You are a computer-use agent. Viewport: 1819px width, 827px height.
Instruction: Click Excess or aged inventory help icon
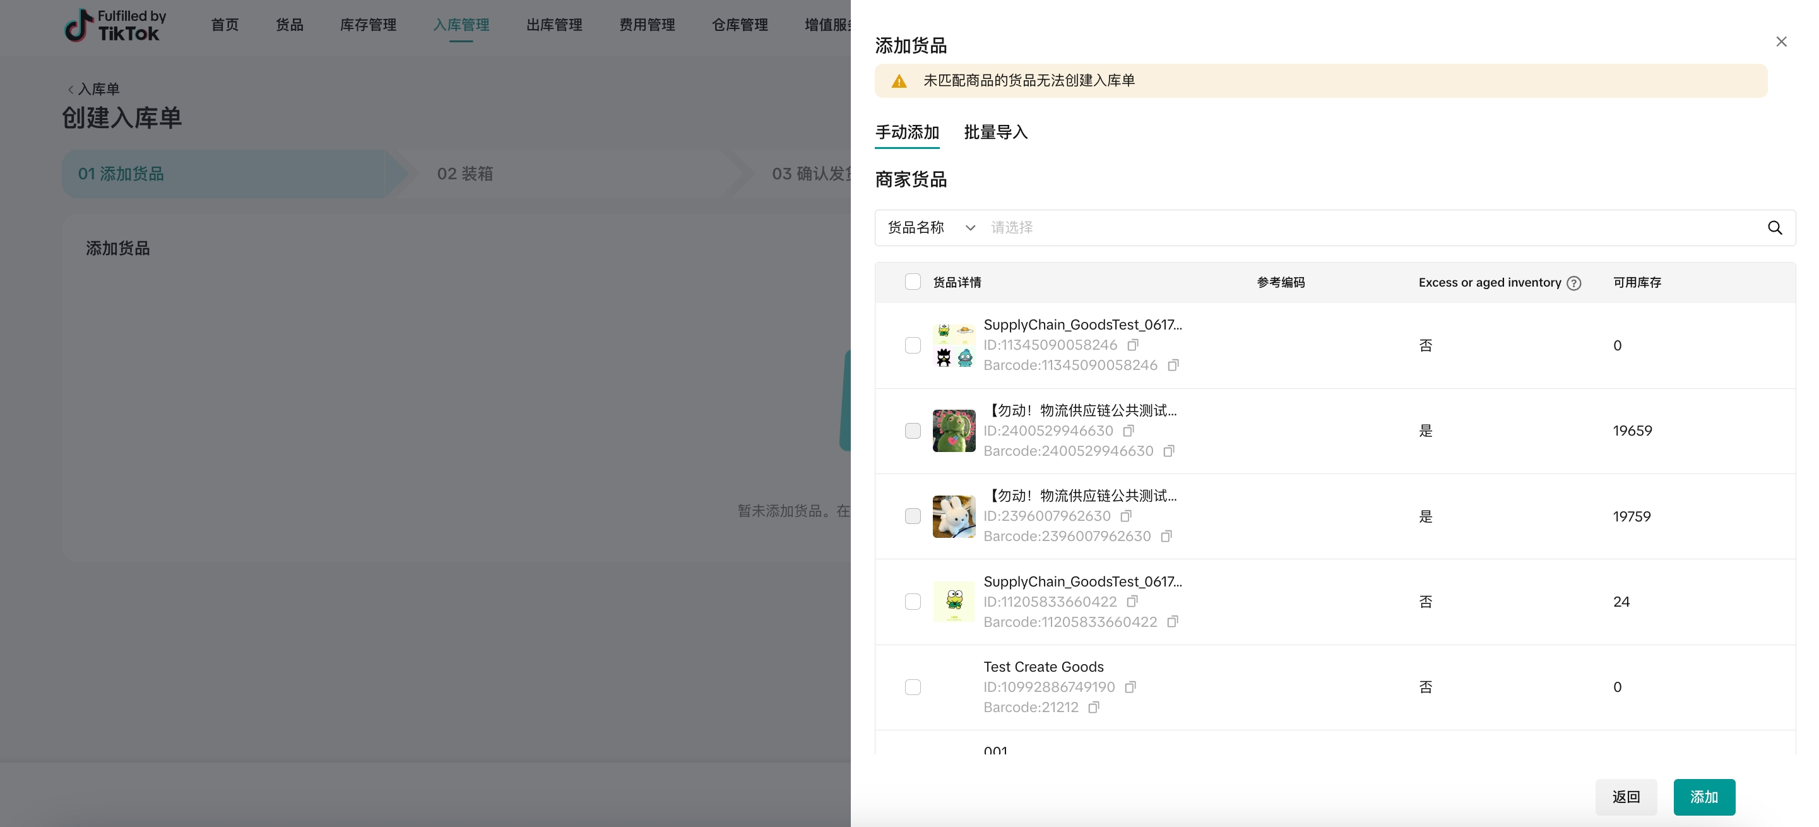point(1574,283)
